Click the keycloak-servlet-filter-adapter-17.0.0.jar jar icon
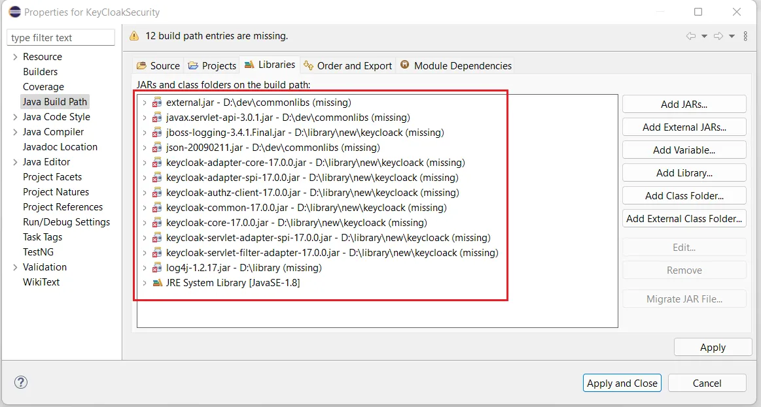This screenshot has height=407, width=761. point(157,252)
